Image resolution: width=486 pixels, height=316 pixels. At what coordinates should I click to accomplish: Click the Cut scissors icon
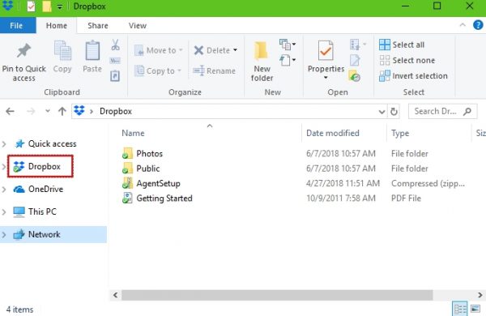coord(115,45)
